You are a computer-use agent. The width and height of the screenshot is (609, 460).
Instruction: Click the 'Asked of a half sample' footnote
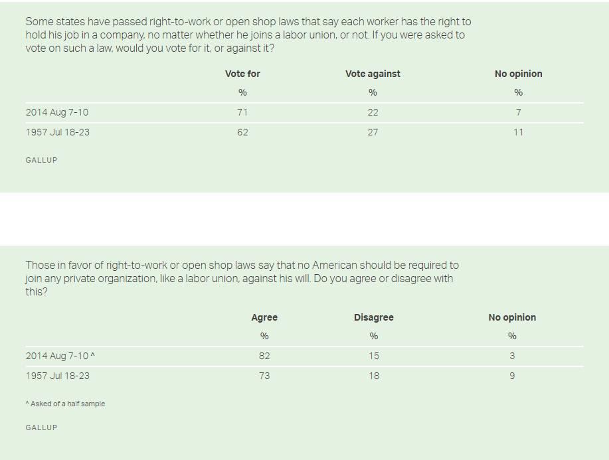(x=65, y=404)
